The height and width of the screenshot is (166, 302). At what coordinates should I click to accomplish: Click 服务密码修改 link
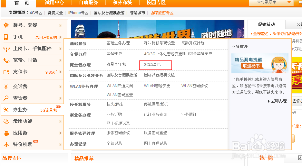[118, 133]
